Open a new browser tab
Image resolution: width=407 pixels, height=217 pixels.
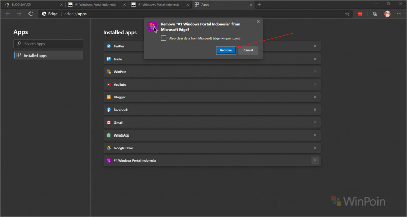click(259, 5)
